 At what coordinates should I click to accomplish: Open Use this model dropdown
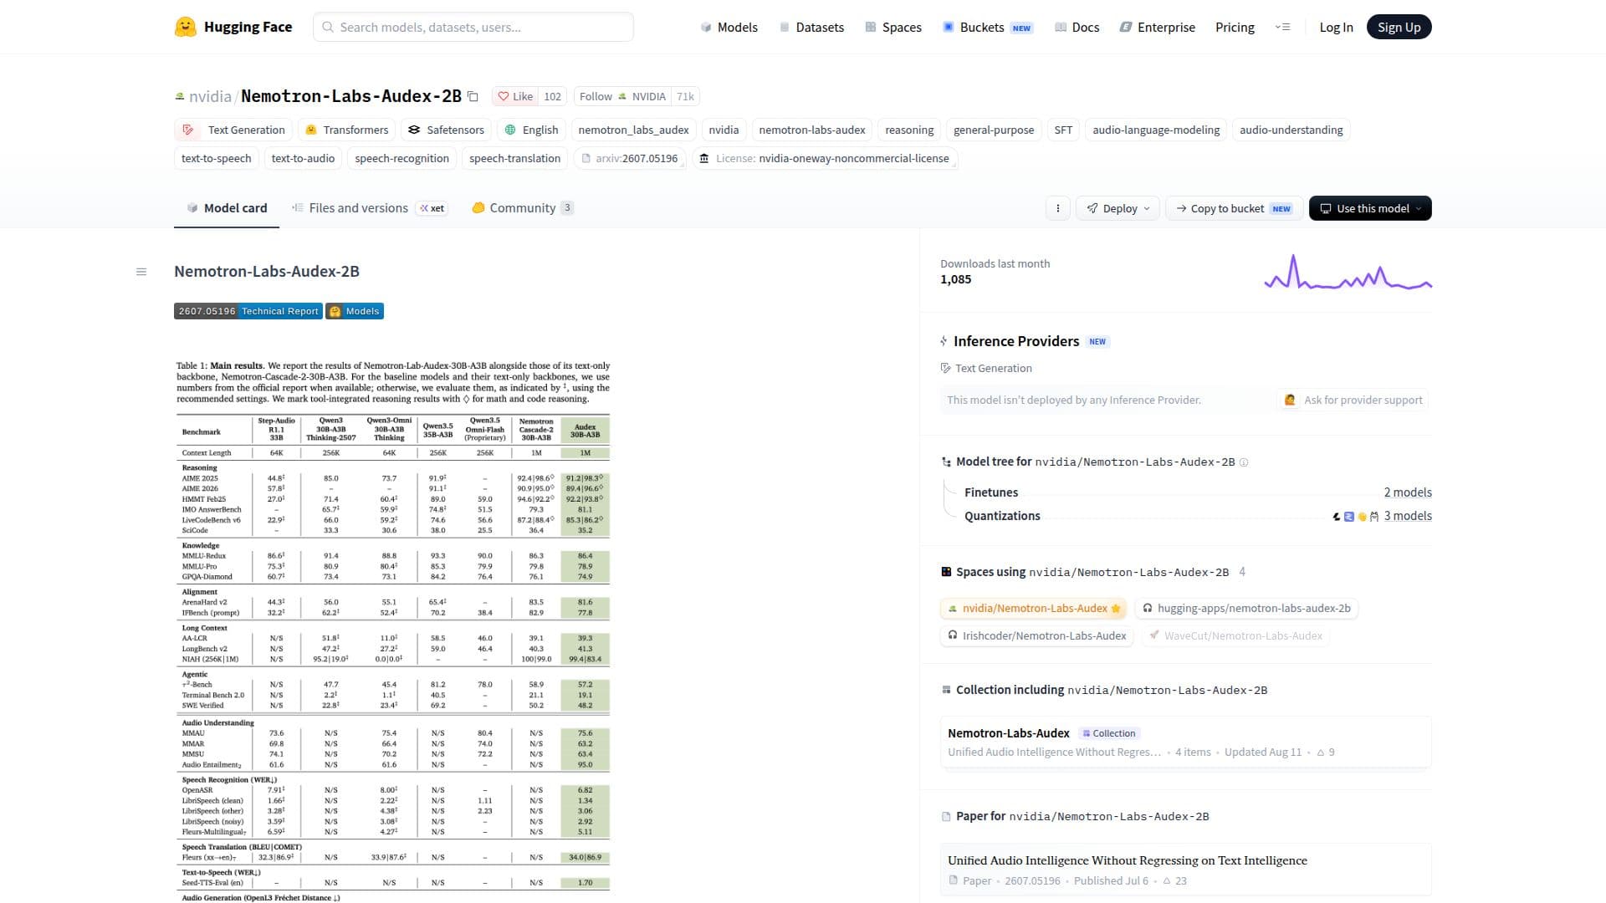point(1370,208)
